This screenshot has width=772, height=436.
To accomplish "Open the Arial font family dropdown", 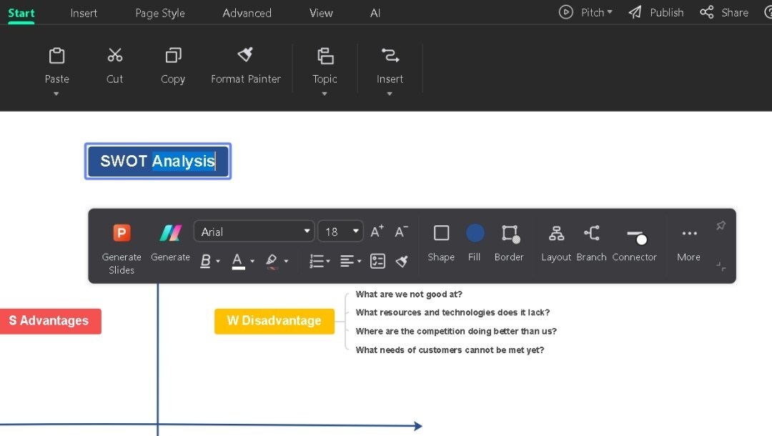I will click(254, 232).
